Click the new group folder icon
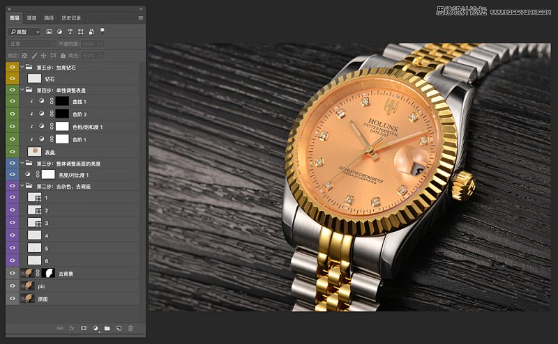The image size is (558, 344). pos(107,327)
